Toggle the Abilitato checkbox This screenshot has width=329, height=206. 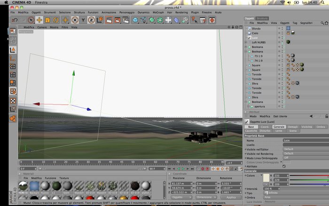tap(284, 166)
